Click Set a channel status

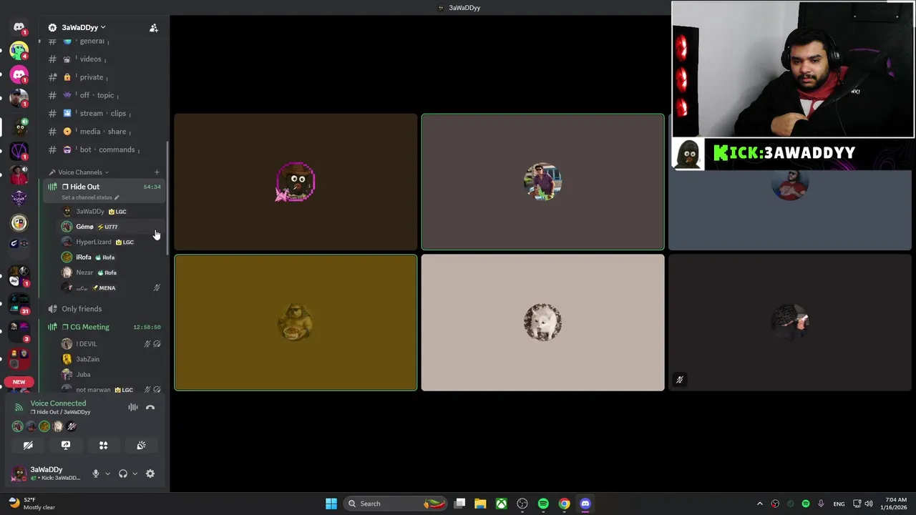(x=90, y=197)
